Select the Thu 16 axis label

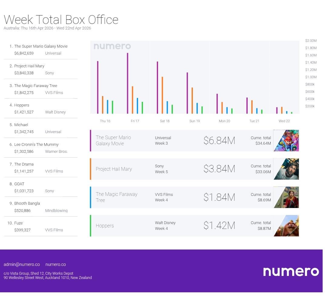pos(105,121)
